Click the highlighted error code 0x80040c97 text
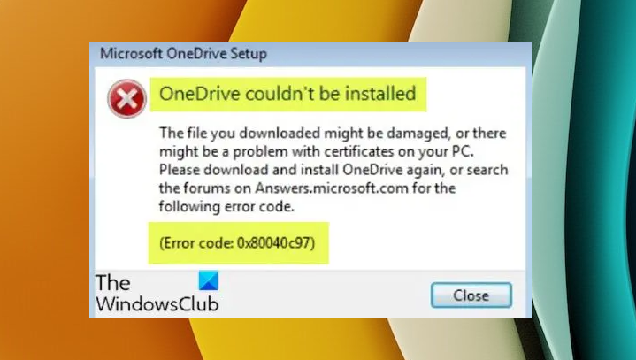Image resolution: width=636 pixels, height=360 pixels. pos(237,243)
